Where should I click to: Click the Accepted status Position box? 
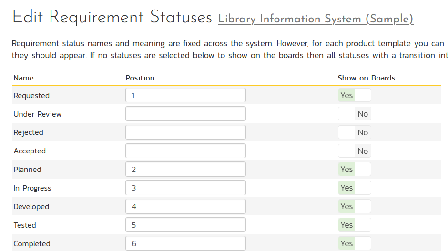coord(185,151)
